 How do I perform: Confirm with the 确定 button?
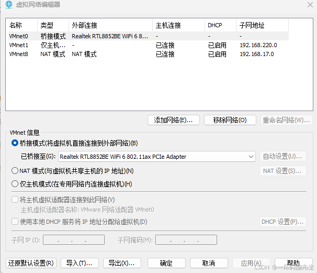click(x=166, y=263)
